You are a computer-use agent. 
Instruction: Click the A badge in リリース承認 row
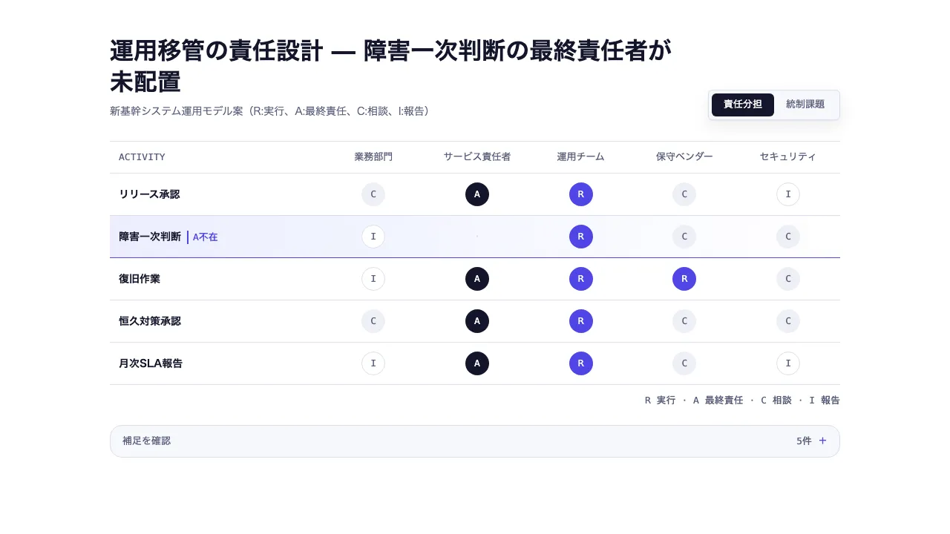[477, 194]
